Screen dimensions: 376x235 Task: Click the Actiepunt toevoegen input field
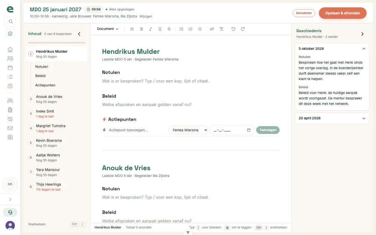click(137, 130)
